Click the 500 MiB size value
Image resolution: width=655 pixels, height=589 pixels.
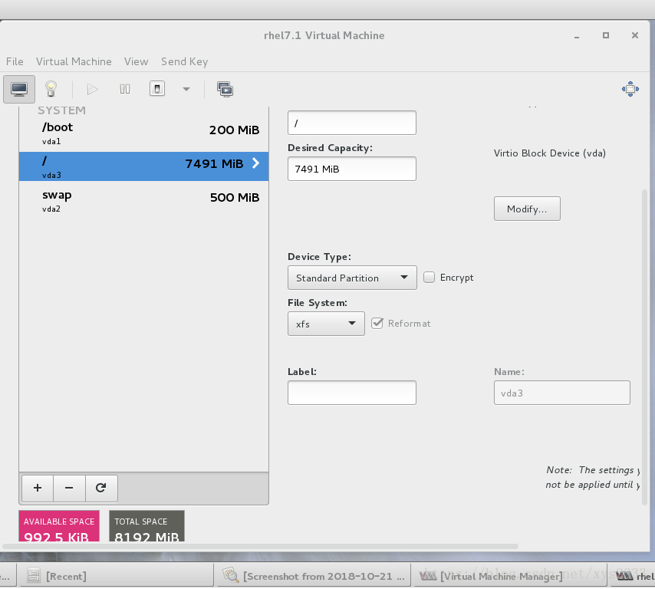coord(235,198)
